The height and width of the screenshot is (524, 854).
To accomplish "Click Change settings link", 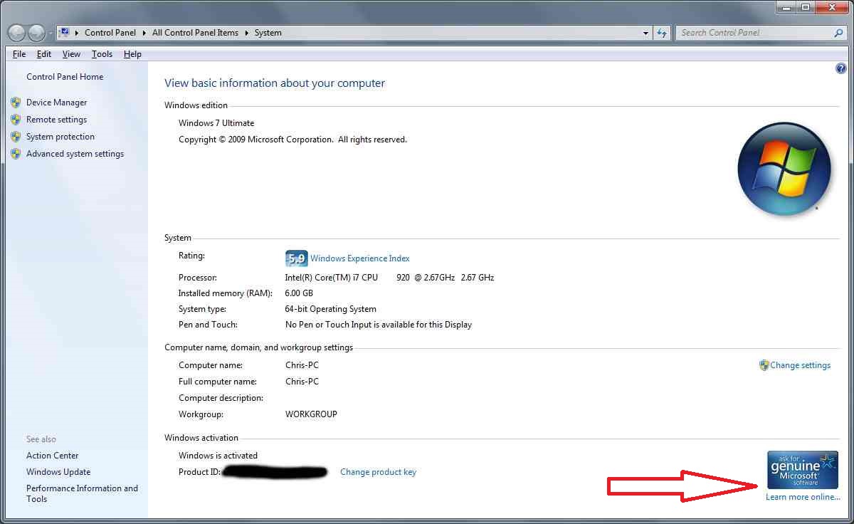I will pos(800,365).
